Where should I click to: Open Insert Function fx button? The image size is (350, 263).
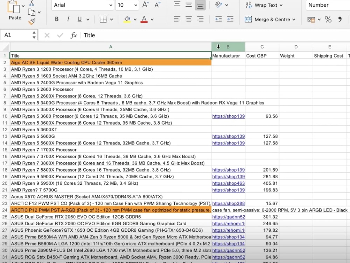(73, 35)
